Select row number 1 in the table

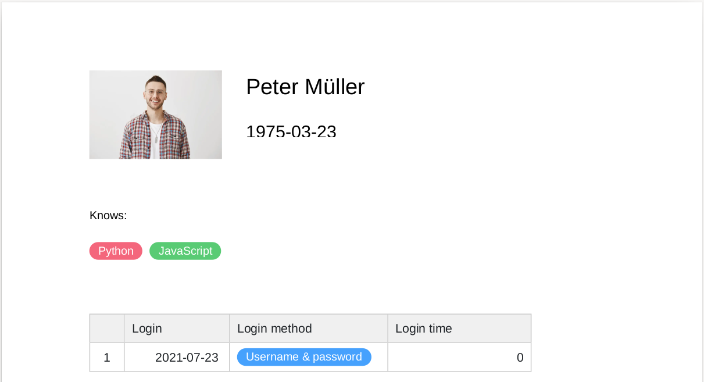click(x=107, y=358)
